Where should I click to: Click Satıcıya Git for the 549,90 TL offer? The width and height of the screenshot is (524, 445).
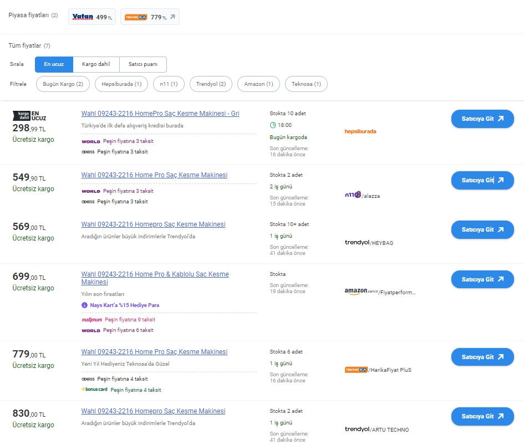click(x=482, y=180)
